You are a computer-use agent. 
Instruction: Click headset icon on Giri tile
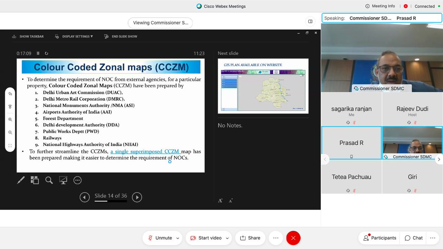[x=409, y=190]
